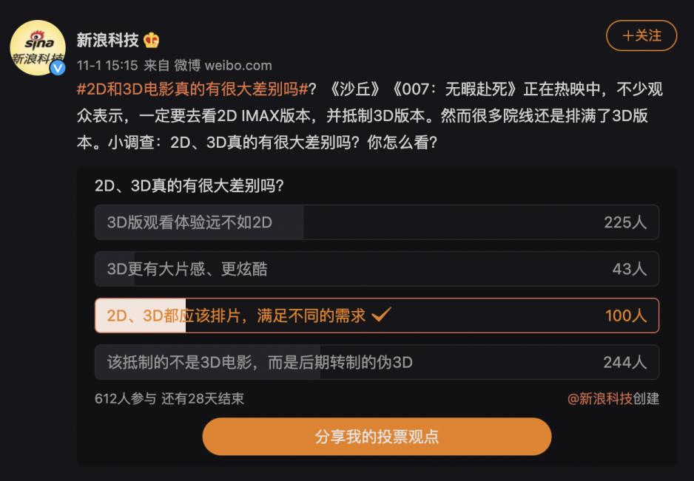Image resolution: width=694 pixels, height=481 pixels.
Task: Click the progress bar of the first poll option
Action: [200, 222]
